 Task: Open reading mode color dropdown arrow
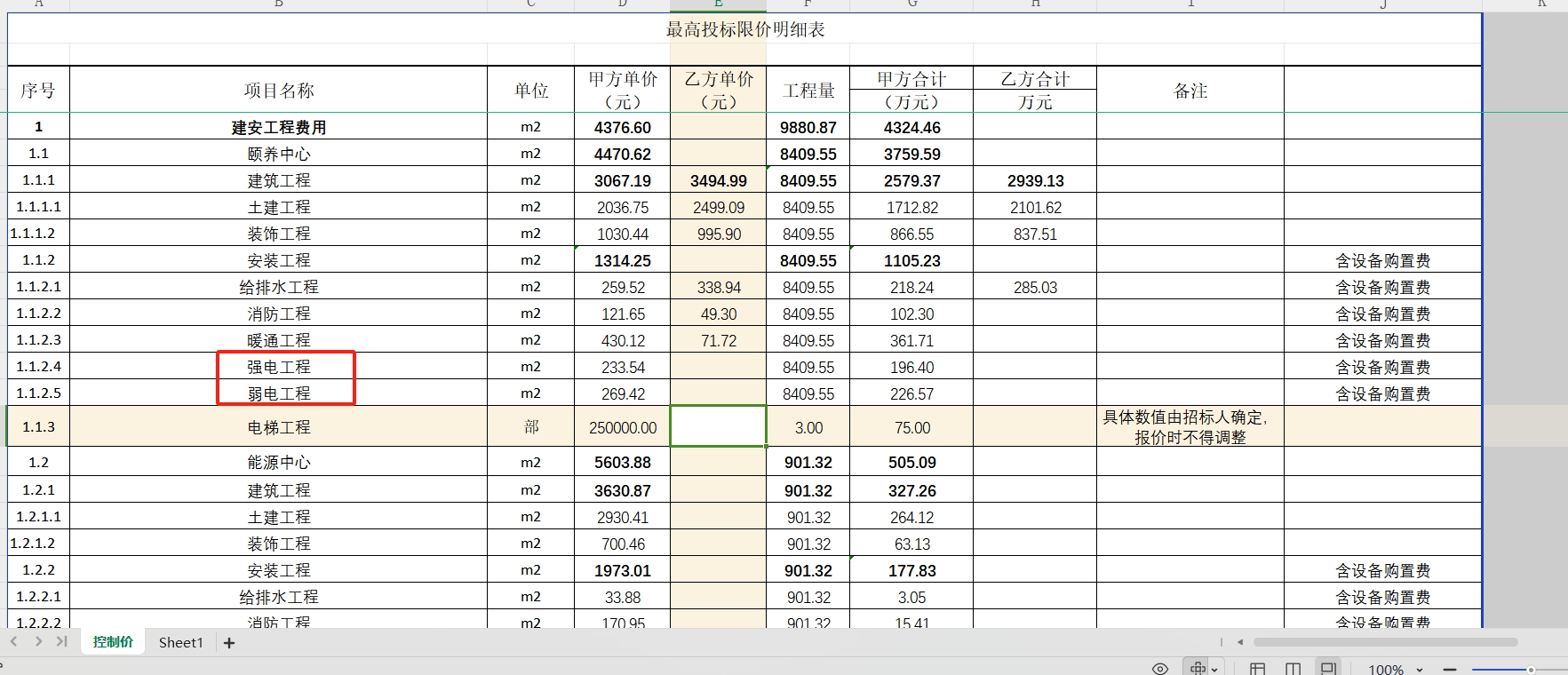coord(1214,670)
